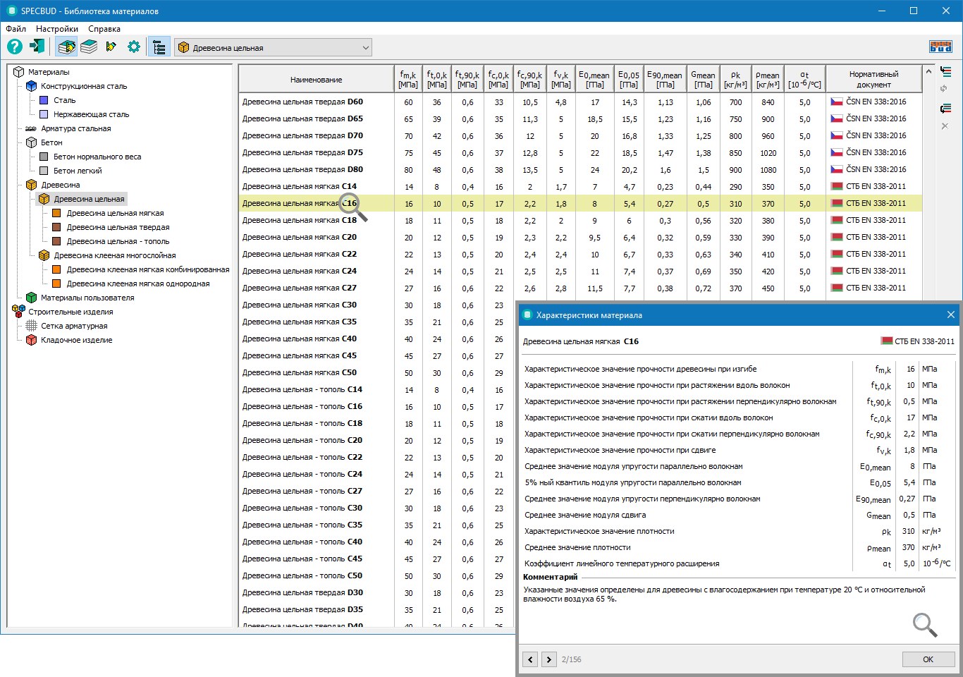This screenshot has height=677, width=963.
Task: Click the Нержавеющая сталь color swatch
Action: pyautogui.click(x=44, y=114)
